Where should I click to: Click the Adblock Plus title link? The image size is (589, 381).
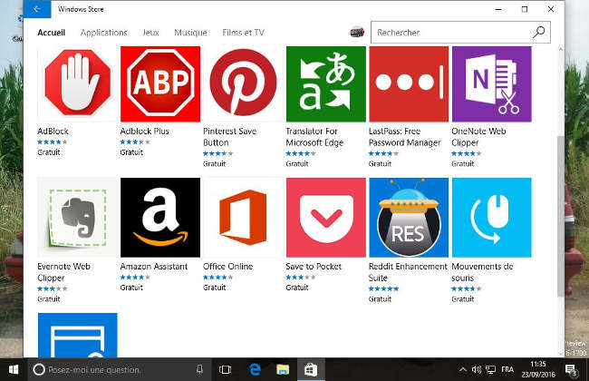click(145, 132)
